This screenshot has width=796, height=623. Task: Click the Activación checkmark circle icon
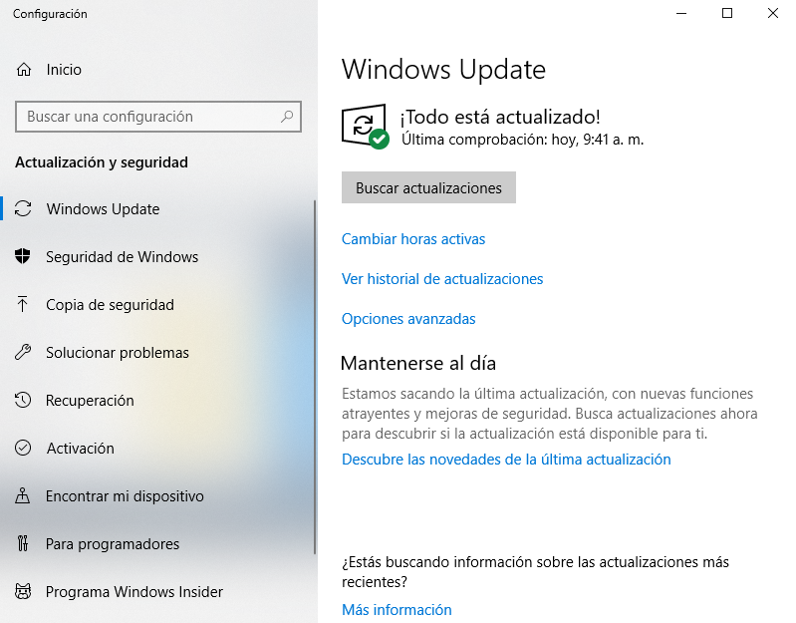coord(23,448)
